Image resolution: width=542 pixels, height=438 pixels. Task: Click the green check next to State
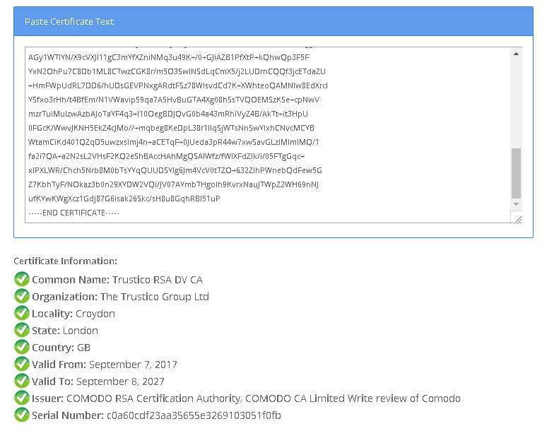click(x=21, y=331)
